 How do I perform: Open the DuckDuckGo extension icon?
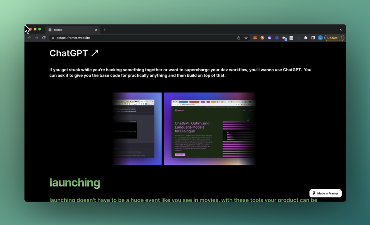point(262,38)
